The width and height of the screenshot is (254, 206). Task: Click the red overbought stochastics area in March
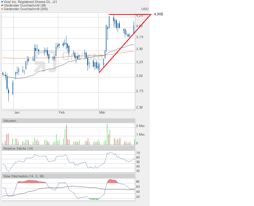(112, 181)
